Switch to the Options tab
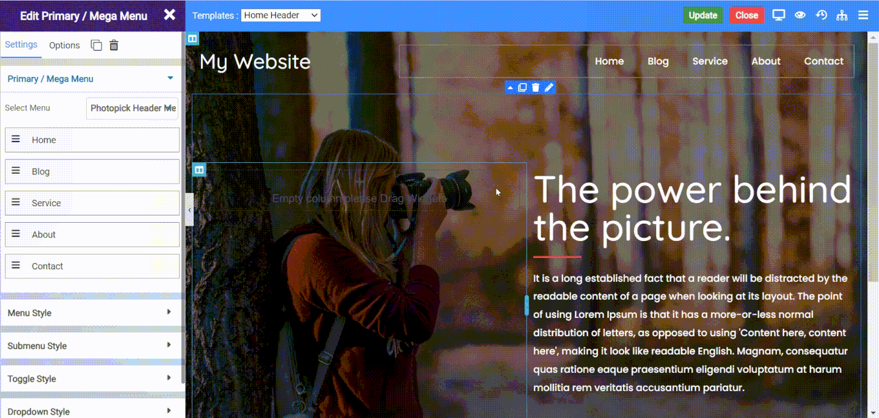Image resolution: width=879 pixels, height=418 pixels. (65, 45)
